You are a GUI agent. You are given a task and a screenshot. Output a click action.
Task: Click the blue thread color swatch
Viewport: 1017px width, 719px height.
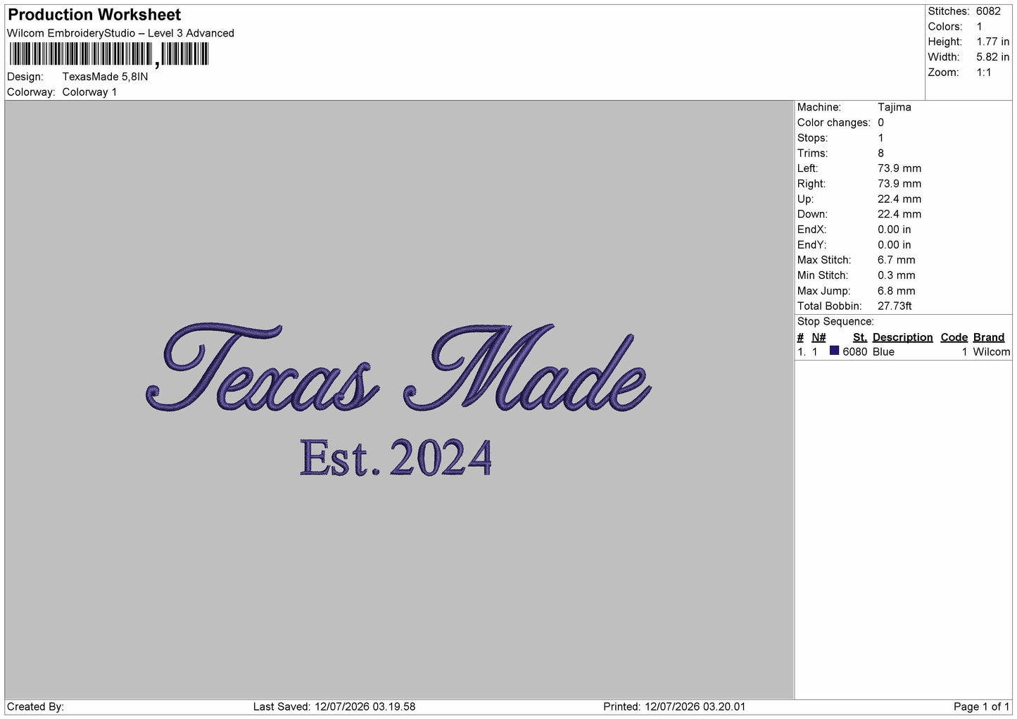[834, 351]
